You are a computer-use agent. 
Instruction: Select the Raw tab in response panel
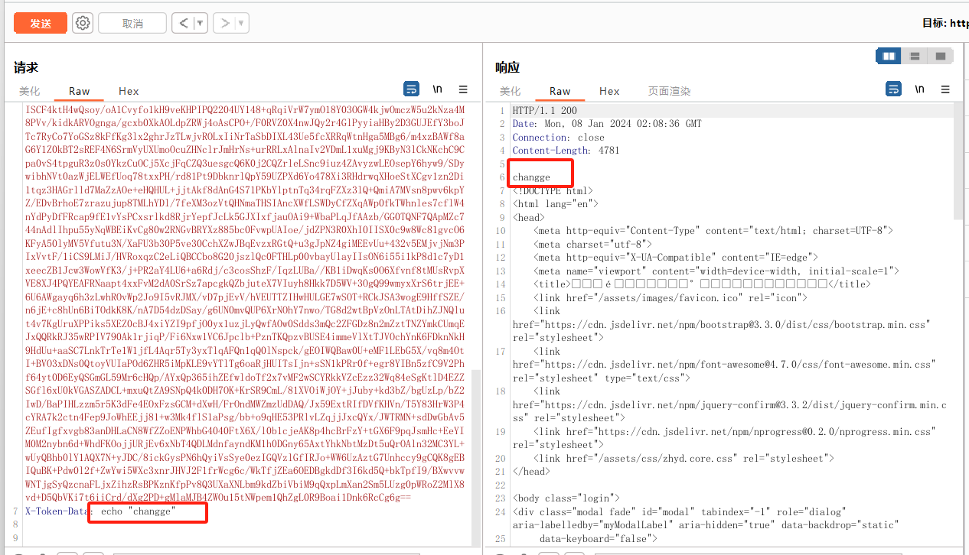pos(560,91)
